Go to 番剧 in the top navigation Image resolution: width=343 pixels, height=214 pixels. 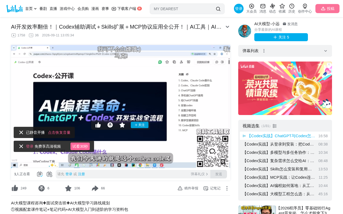43,9
